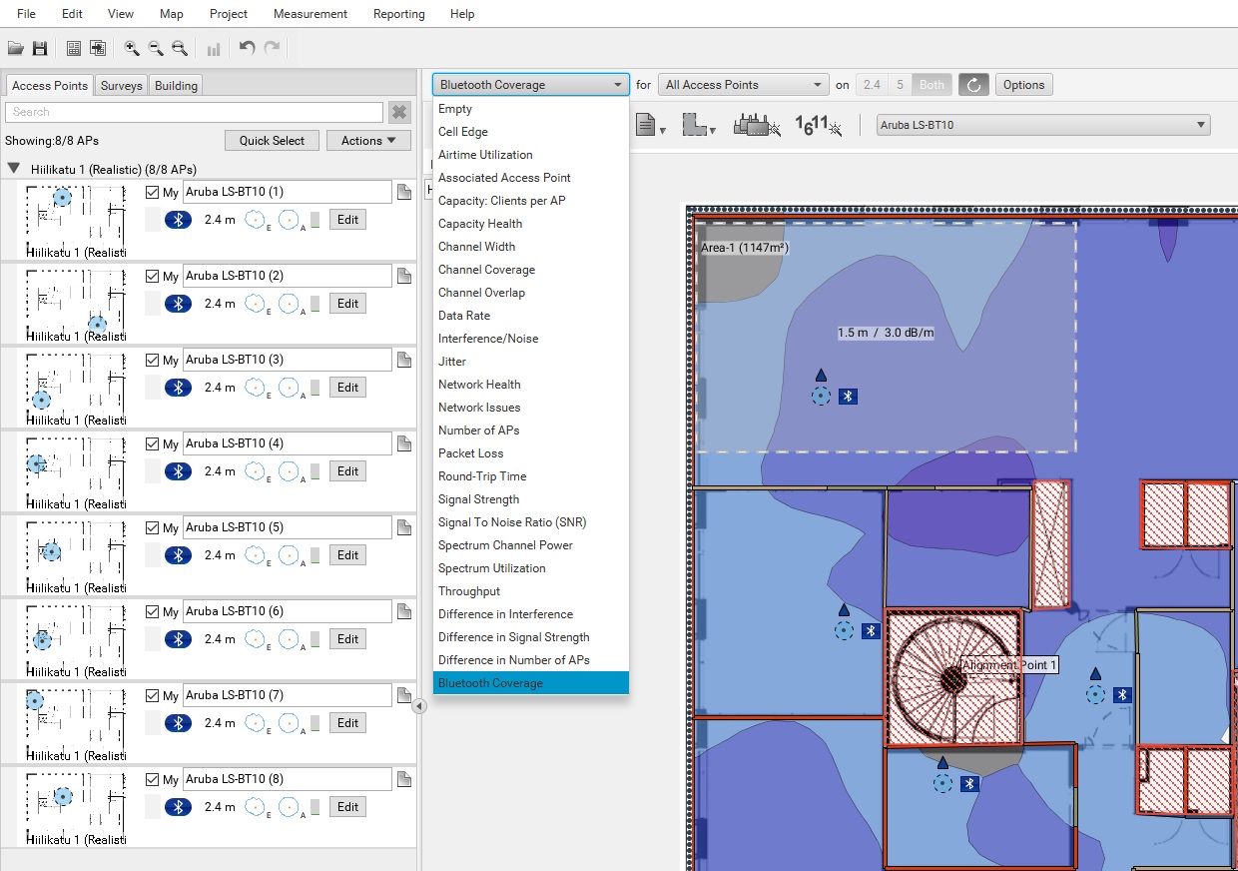Click the zoom out magnifier icon

[x=155, y=48]
